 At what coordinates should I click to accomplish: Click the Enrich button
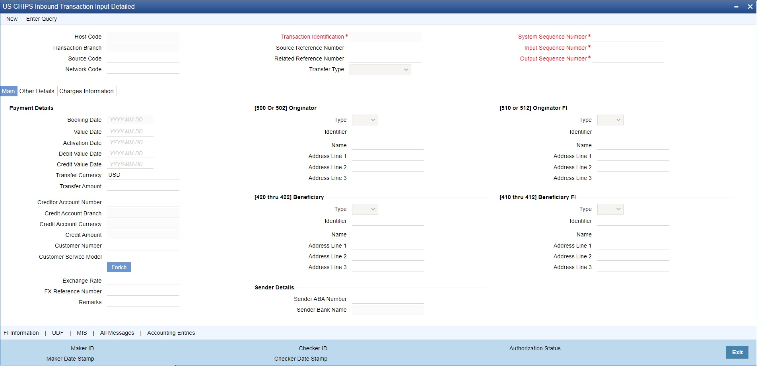[x=119, y=267]
